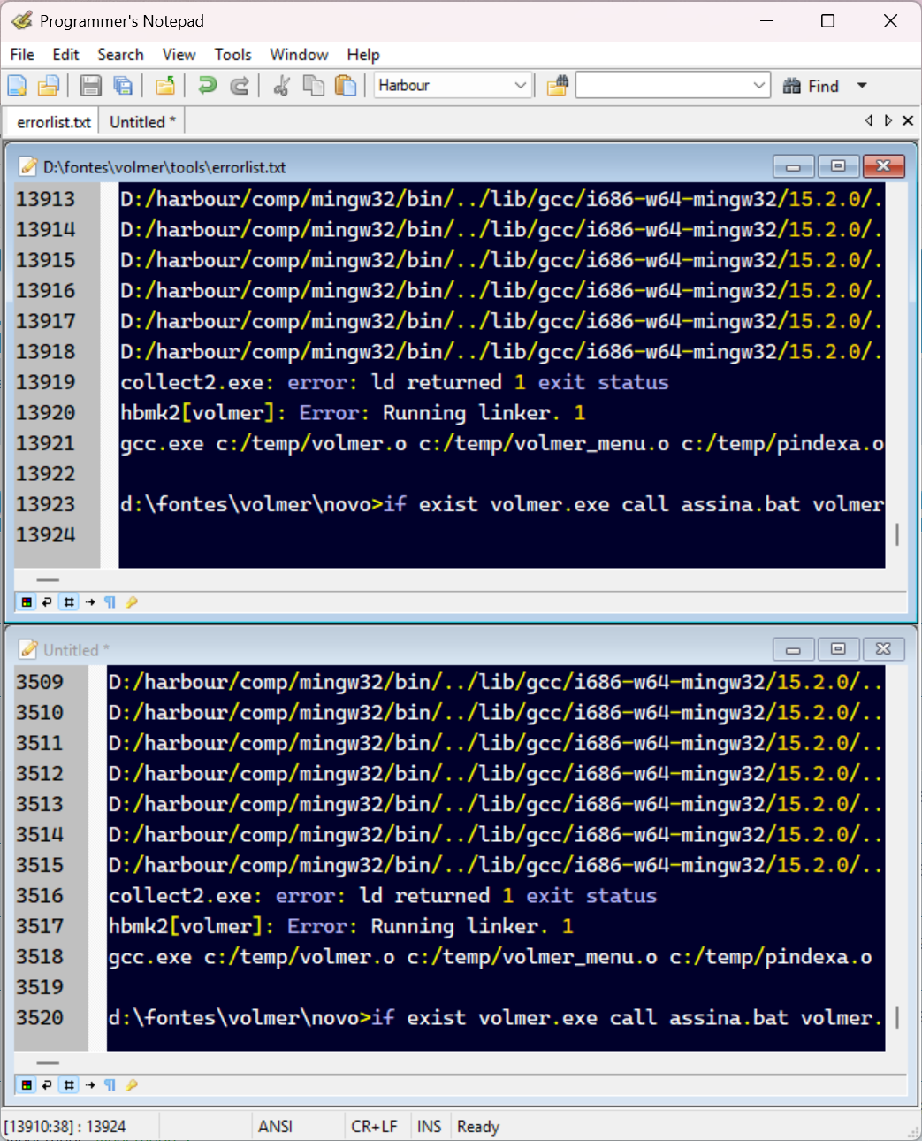Click the Find binoculars button
Viewport: 922px width, 1141px height.
[811, 86]
